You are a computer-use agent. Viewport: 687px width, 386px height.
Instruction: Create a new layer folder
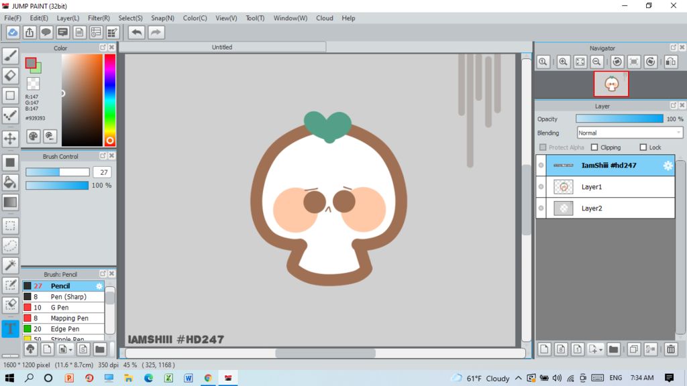pyautogui.click(x=613, y=349)
